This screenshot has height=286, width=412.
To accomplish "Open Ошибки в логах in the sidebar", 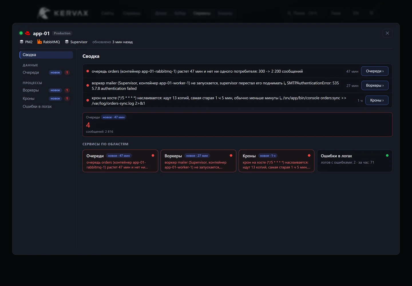I will click(x=46, y=107).
